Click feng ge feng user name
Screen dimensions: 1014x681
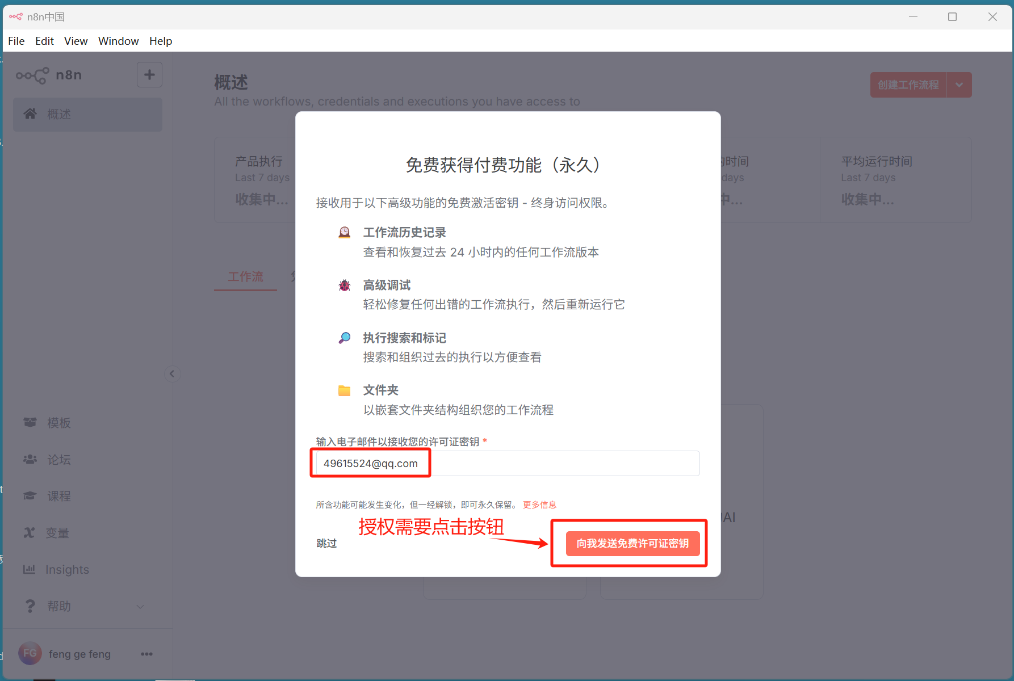(x=79, y=654)
